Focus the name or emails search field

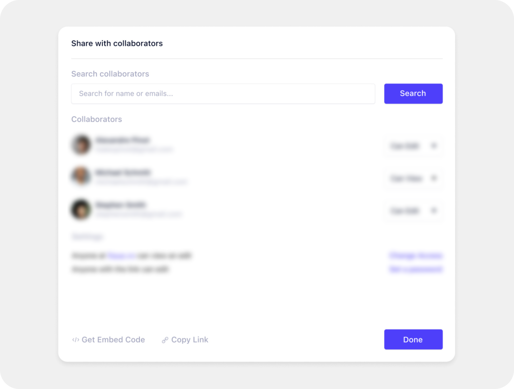pyautogui.click(x=223, y=94)
